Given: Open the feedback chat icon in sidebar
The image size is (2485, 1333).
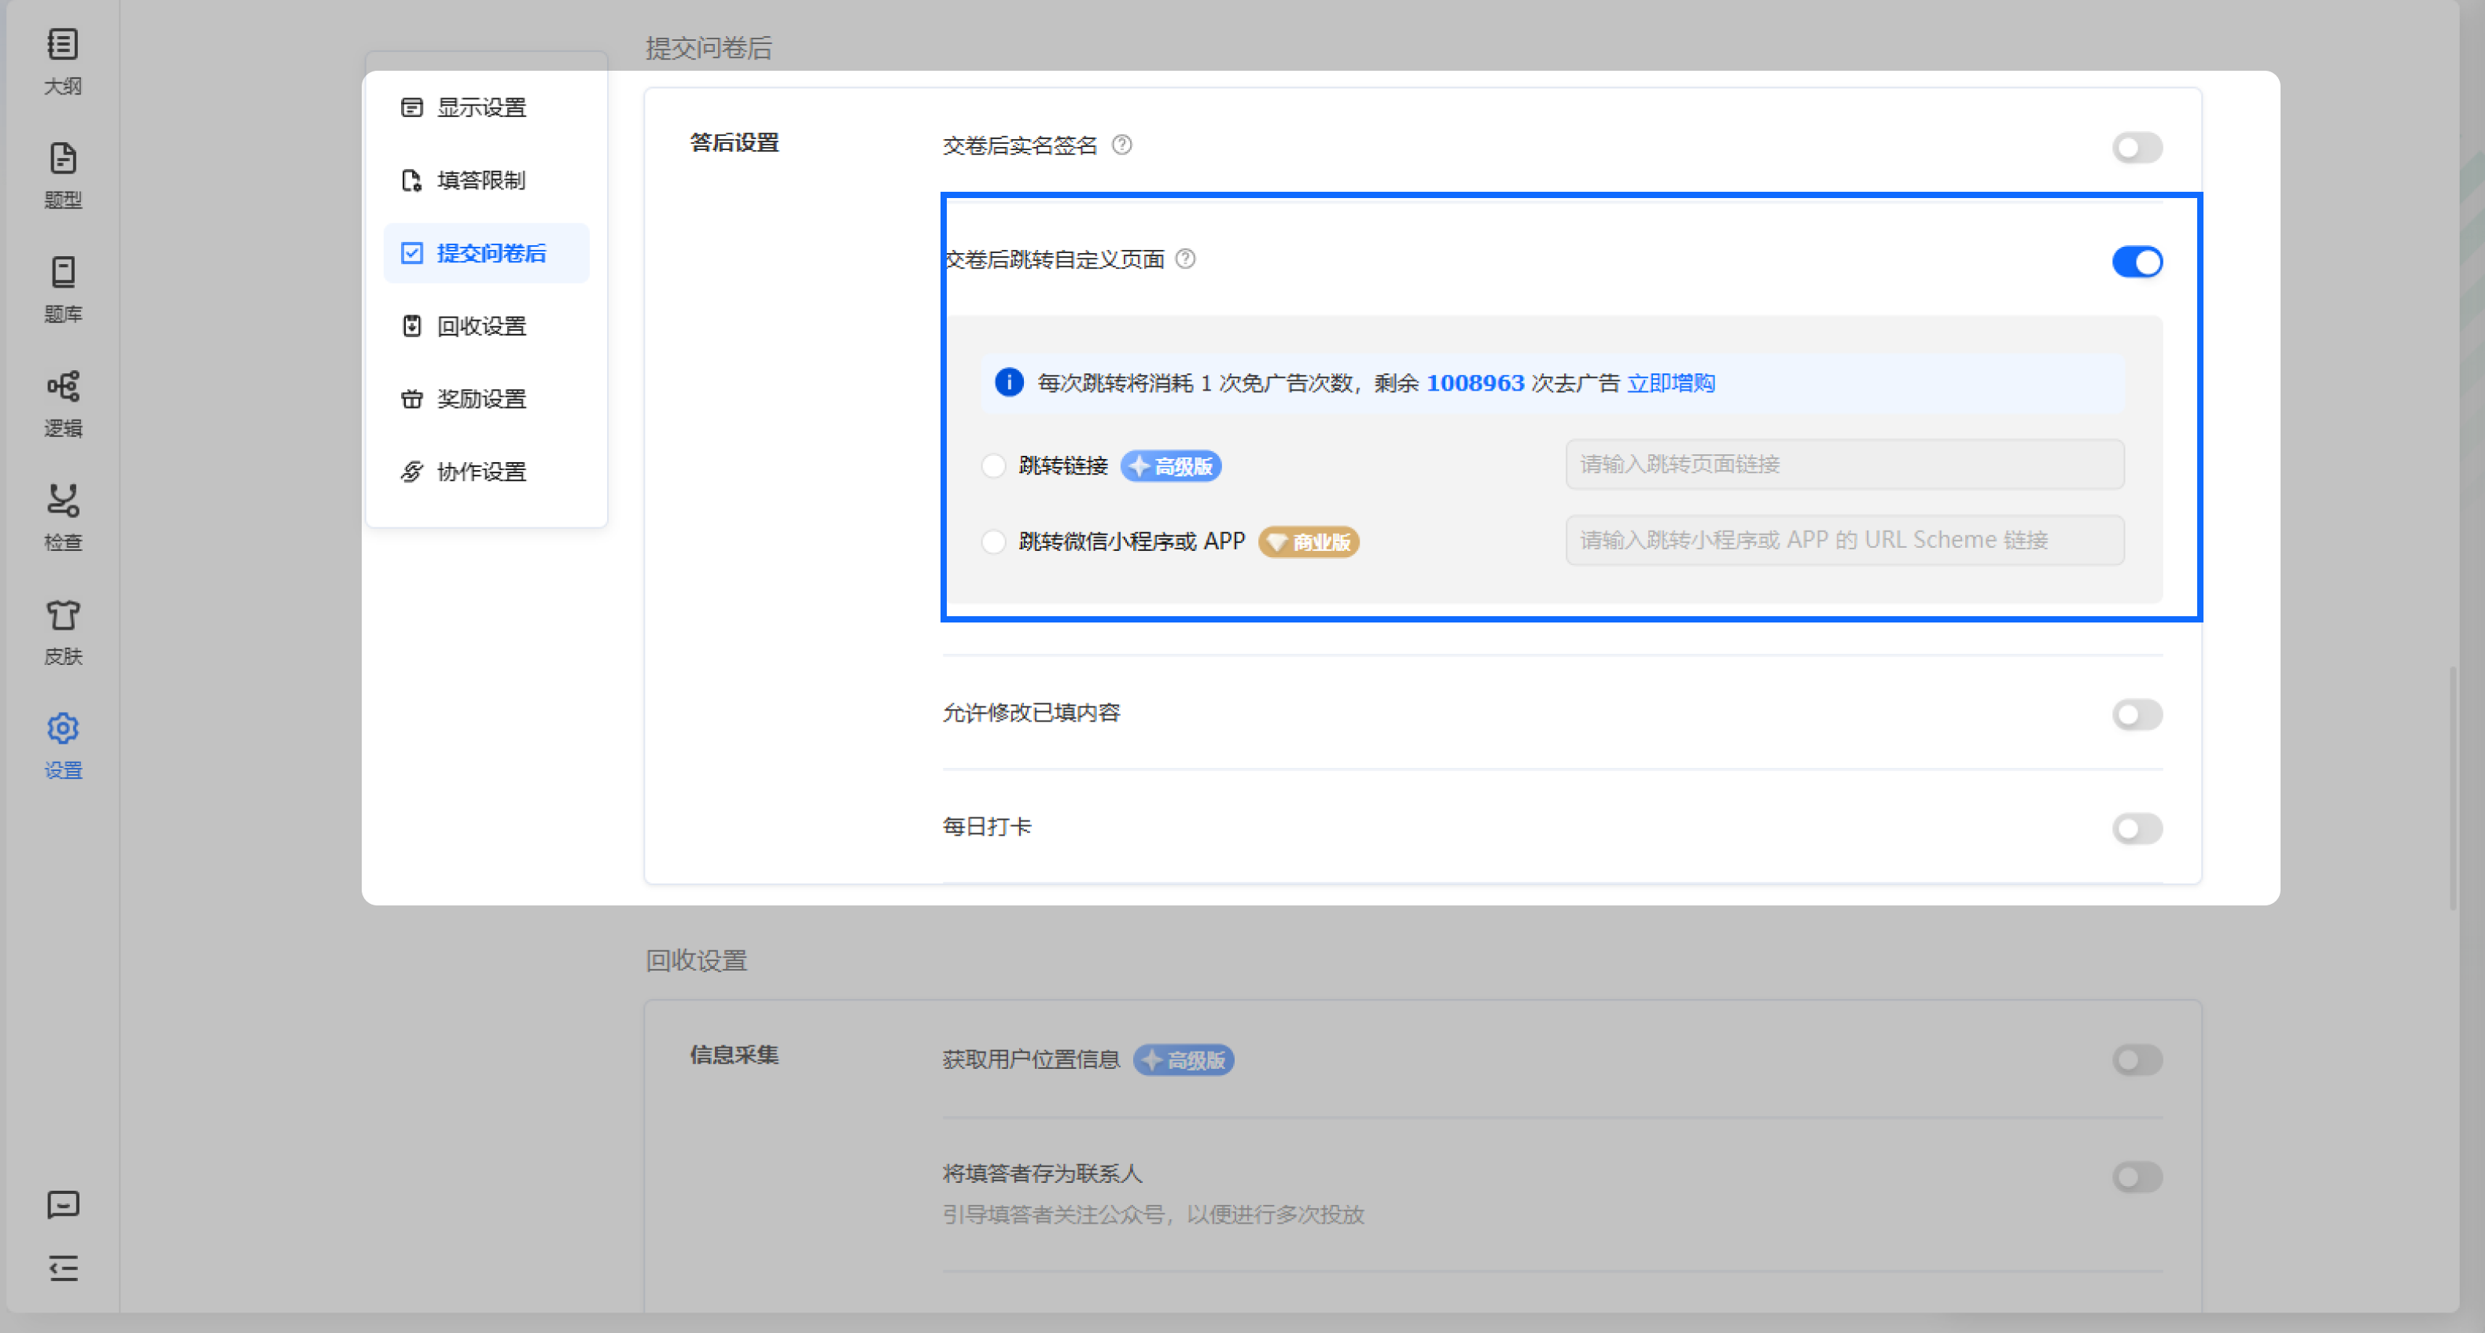Looking at the screenshot, I should [63, 1205].
